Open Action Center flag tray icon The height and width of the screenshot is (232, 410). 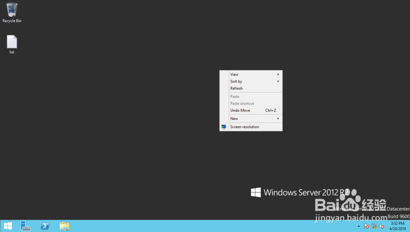pos(366,226)
